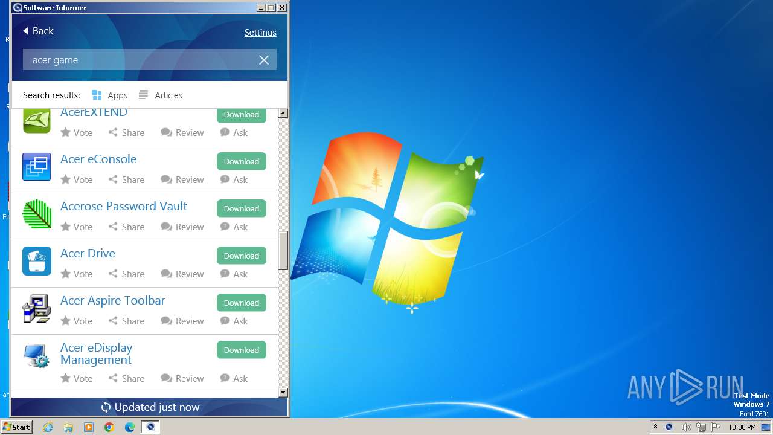Ask a question about Acer eConsole
The width and height of the screenshot is (773, 435).
click(x=234, y=179)
